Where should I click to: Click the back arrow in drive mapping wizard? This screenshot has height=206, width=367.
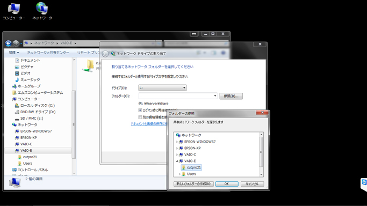coord(105,54)
